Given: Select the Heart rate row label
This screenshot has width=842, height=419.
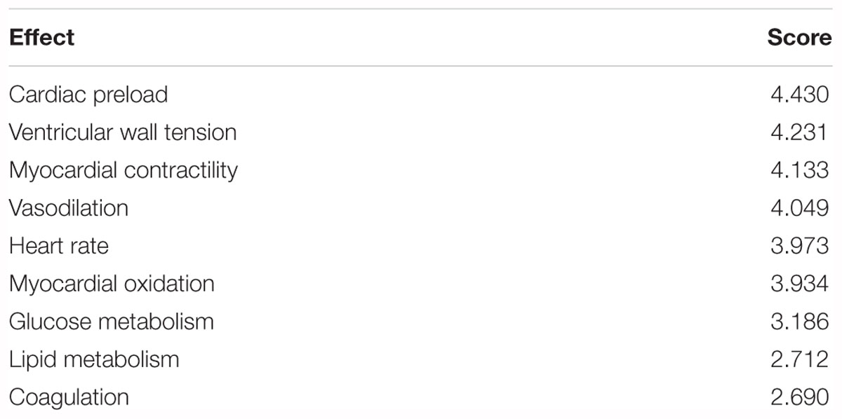Looking at the screenshot, I should tap(59, 246).
